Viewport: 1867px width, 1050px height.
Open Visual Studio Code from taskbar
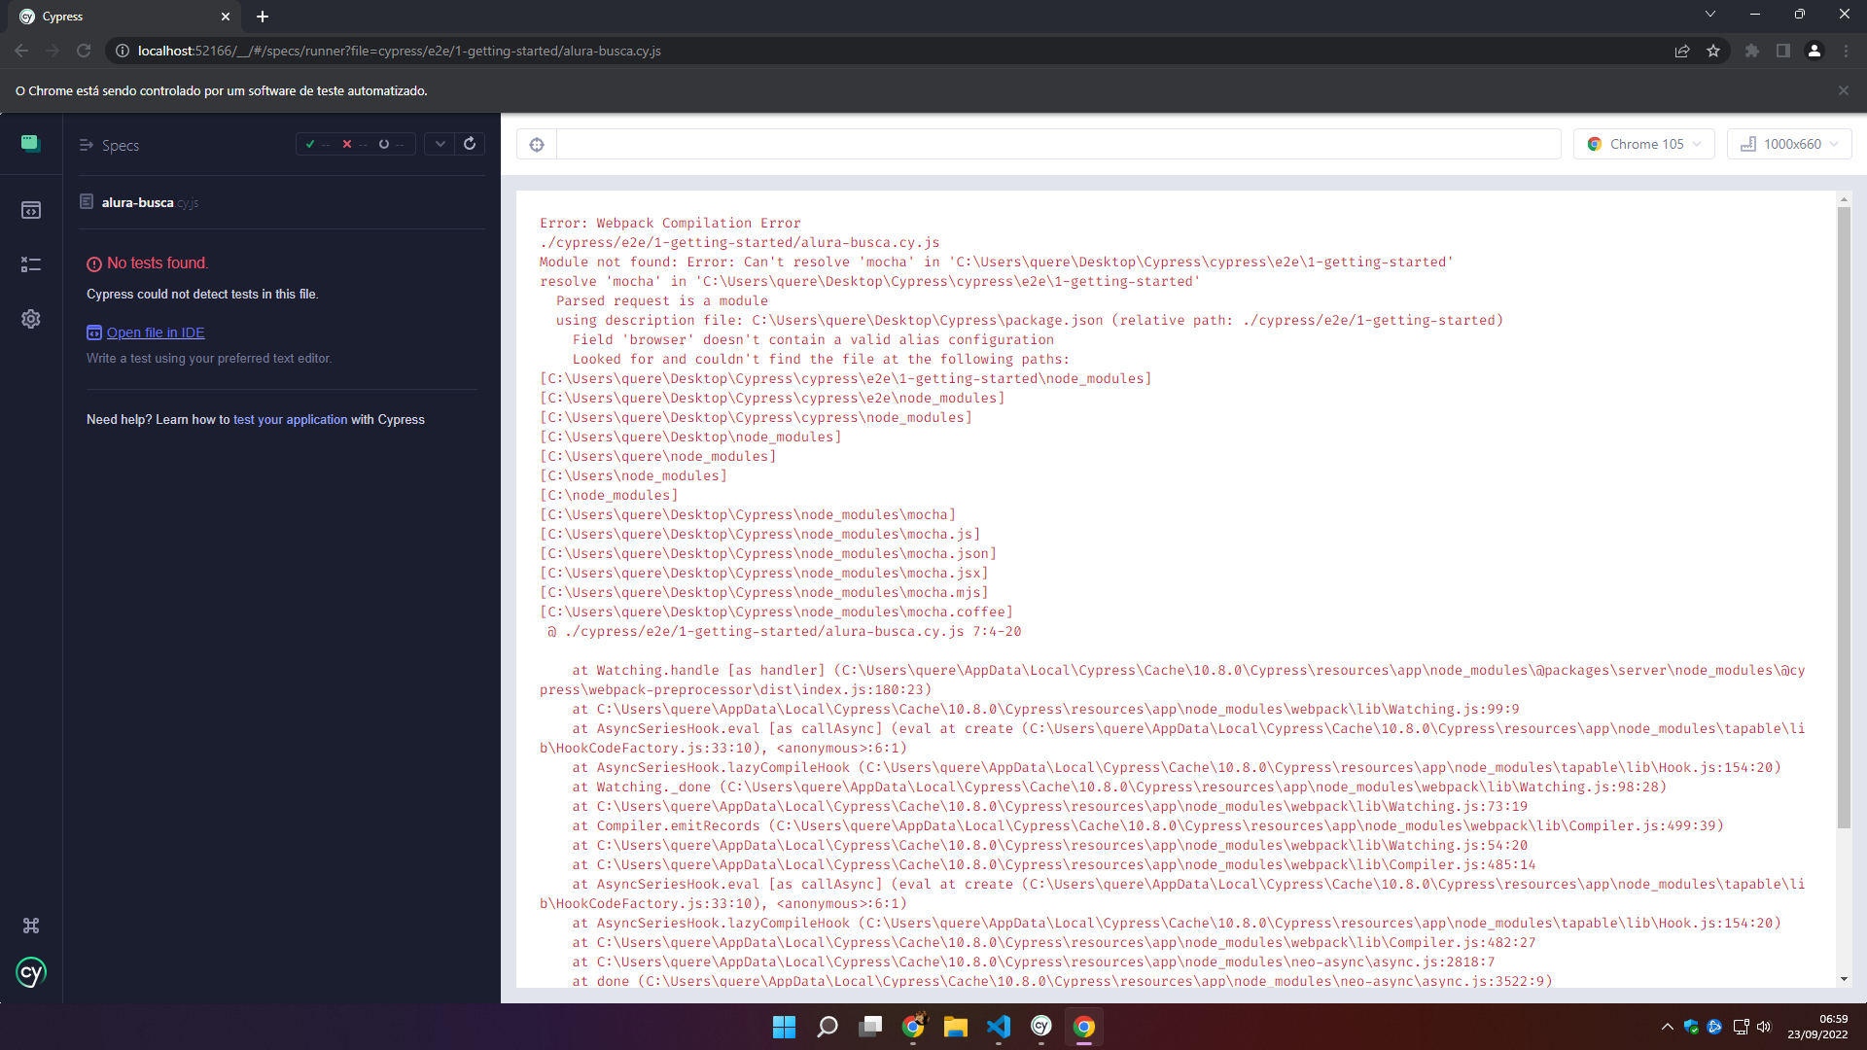(x=999, y=1027)
